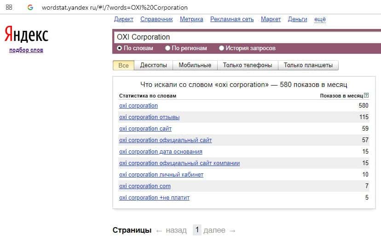Click the 7 impressions value
This screenshot has width=381, height=252.
click(367, 186)
